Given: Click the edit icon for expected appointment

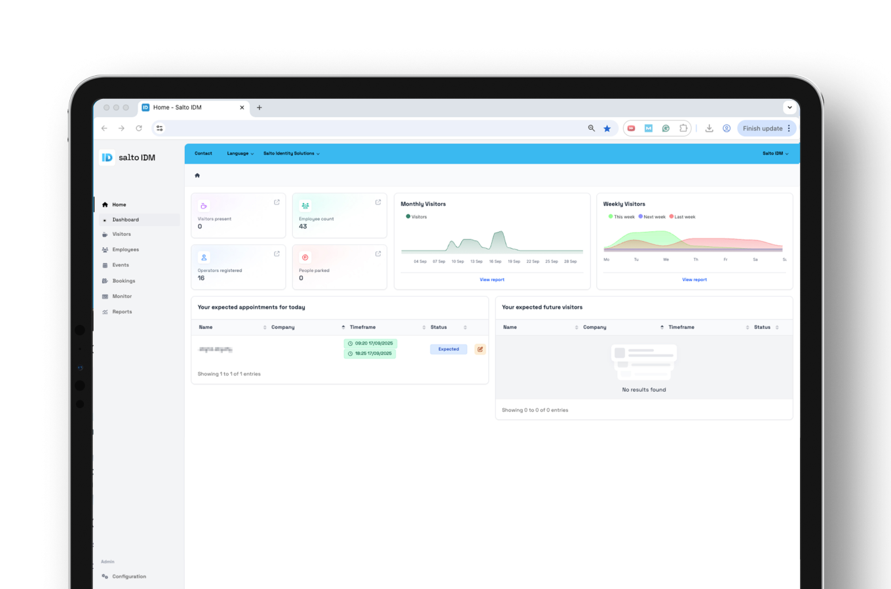Looking at the screenshot, I should (x=480, y=349).
